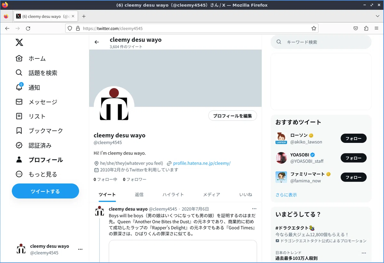The height and width of the screenshot is (263, 384).
Task: Click ローソン gold verified badge
Action: pos(311,135)
